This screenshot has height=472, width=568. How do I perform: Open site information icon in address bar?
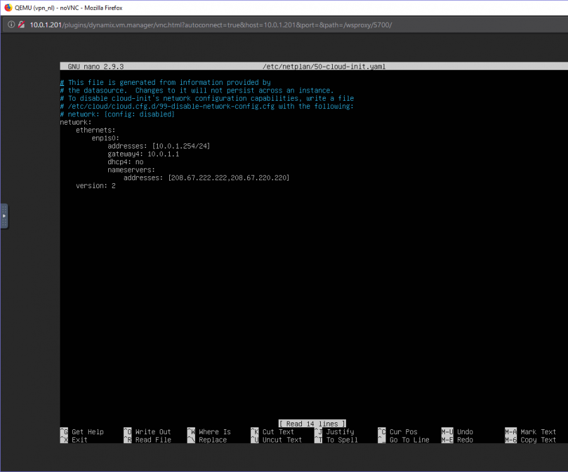pos(11,25)
